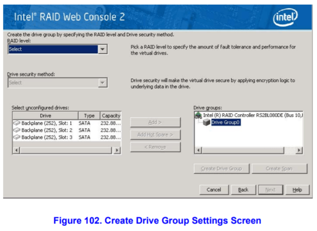This screenshot has height=231, width=317.
Task: Click right scroll arrow of unconfigured drives list
Action: pyautogui.click(x=117, y=150)
